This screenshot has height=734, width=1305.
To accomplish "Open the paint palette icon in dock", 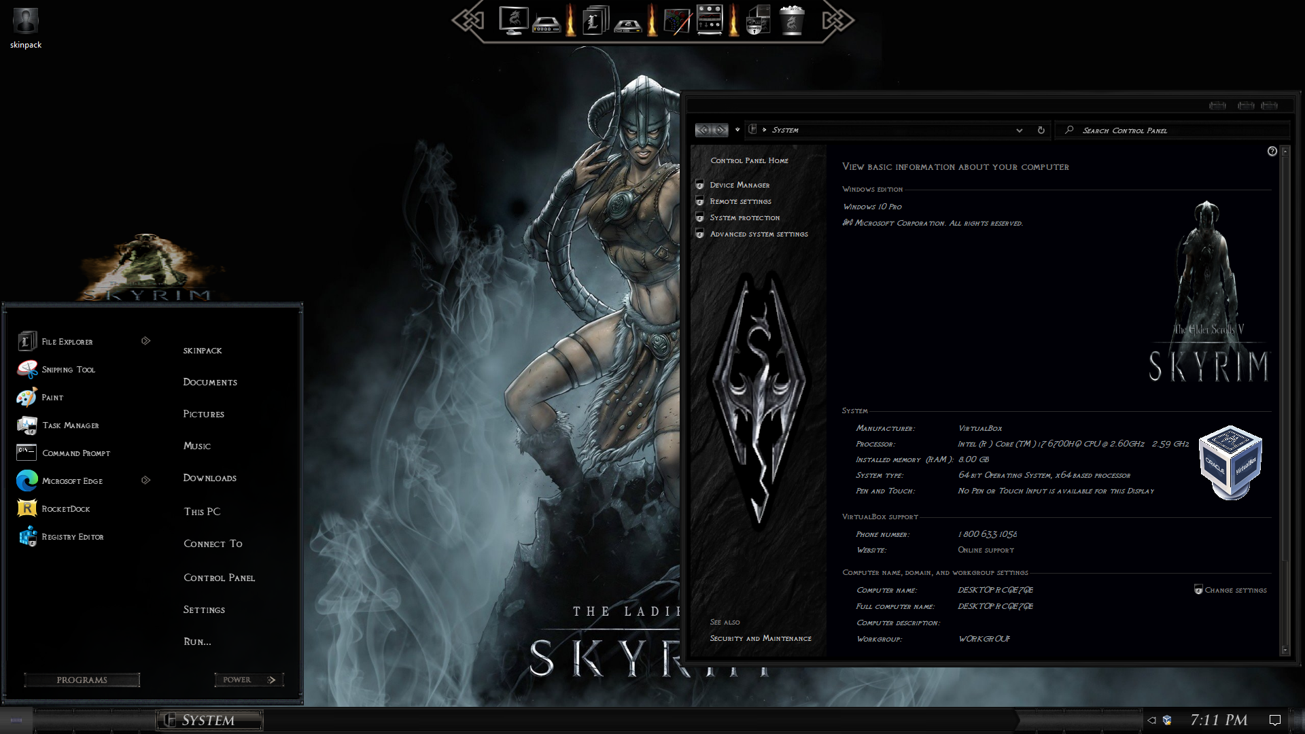I will (x=677, y=20).
